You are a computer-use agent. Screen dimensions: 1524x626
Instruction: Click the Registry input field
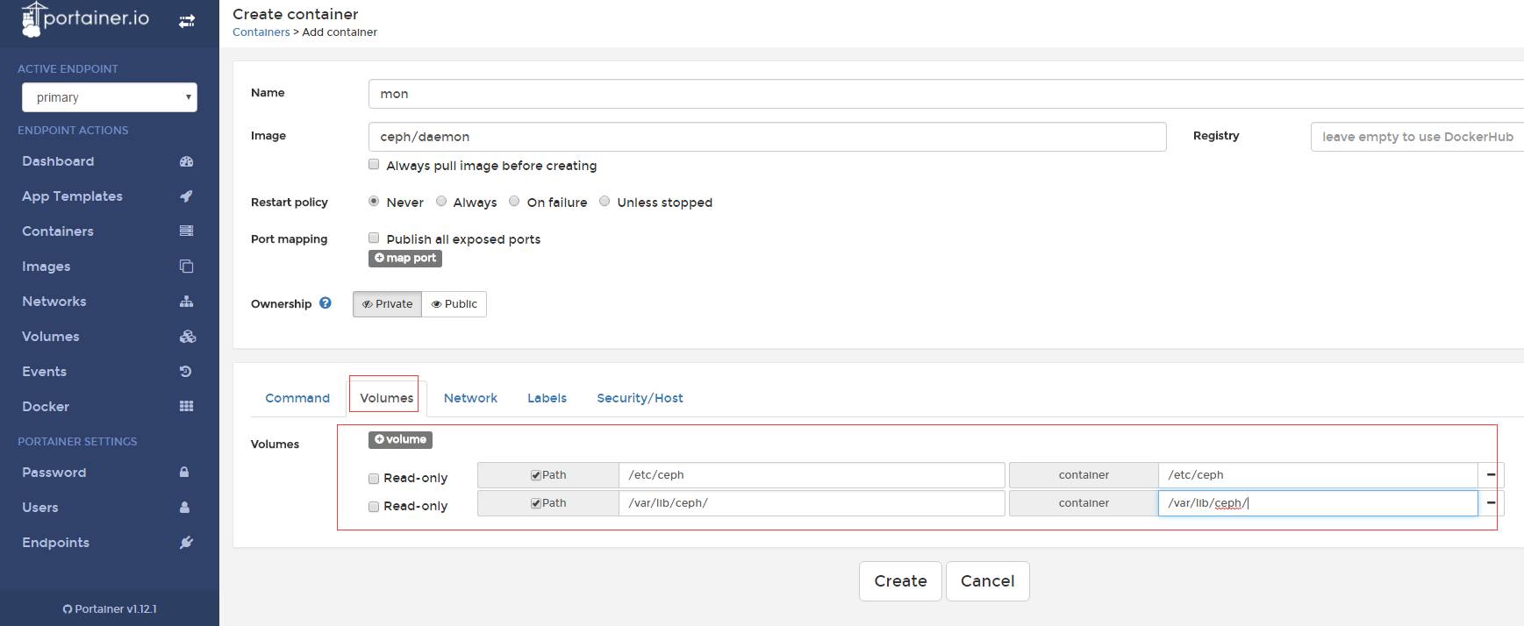click(1417, 137)
